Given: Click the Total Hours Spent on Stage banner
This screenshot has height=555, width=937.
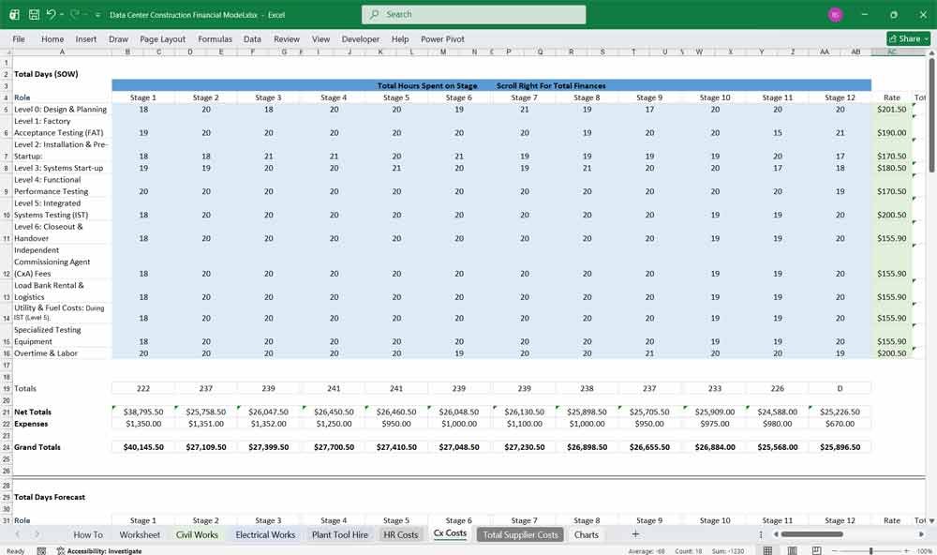Looking at the screenshot, I should [426, 85].
